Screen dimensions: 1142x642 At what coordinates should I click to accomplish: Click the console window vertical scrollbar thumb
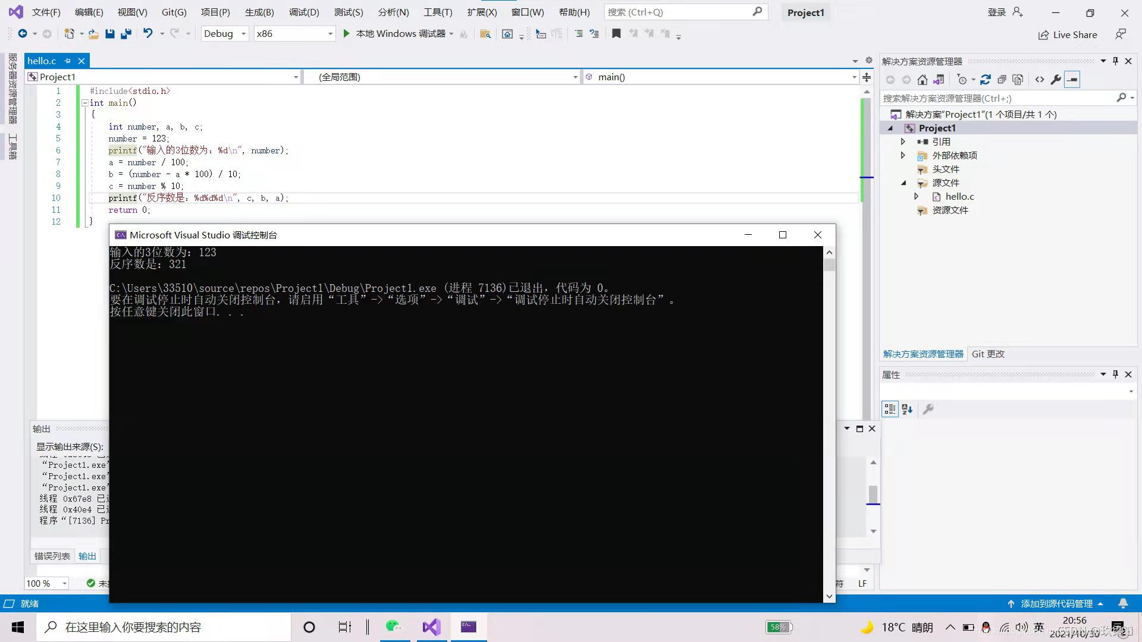(x=829, y=265)
